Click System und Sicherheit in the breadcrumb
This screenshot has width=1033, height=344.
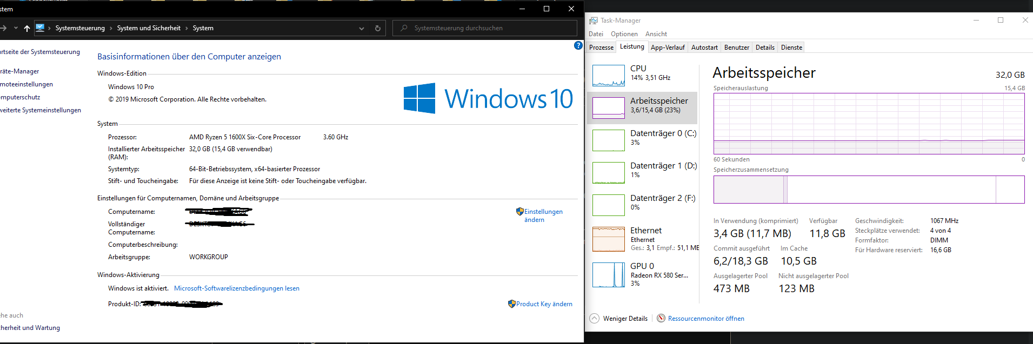point(149,28)
